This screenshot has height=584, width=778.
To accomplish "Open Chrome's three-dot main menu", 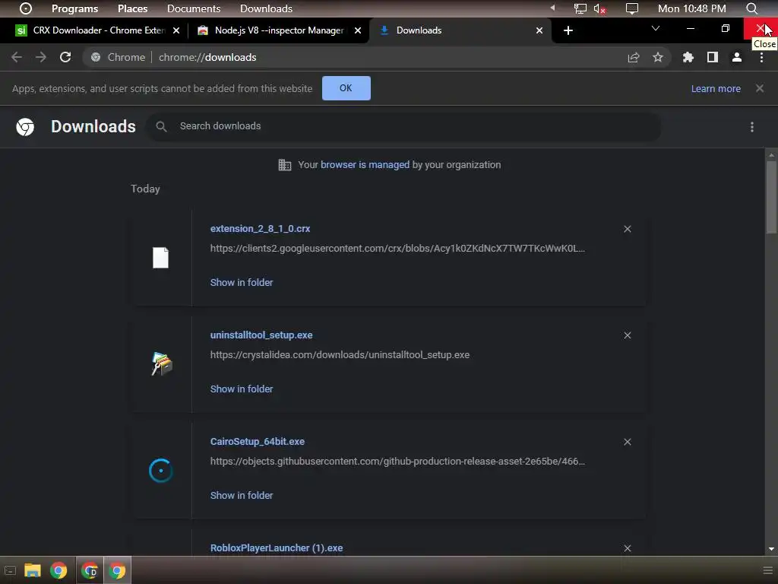I will [x=761, y=58].
